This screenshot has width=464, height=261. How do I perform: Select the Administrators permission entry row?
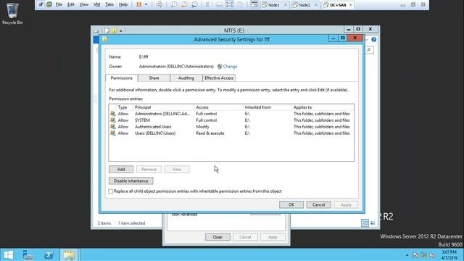point(231,114)
